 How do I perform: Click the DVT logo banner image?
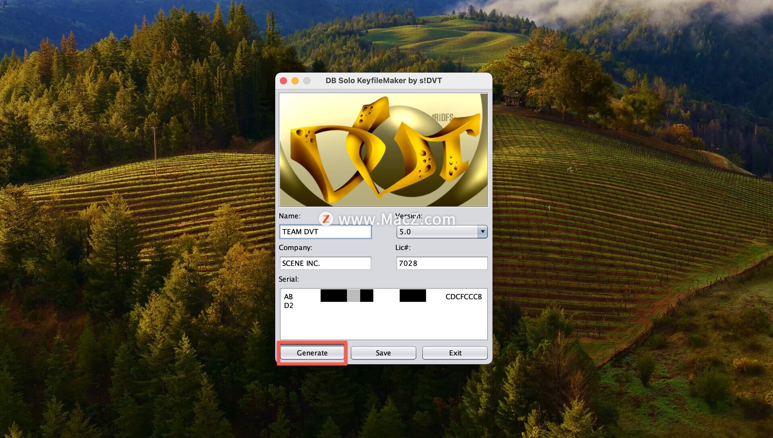384,150
